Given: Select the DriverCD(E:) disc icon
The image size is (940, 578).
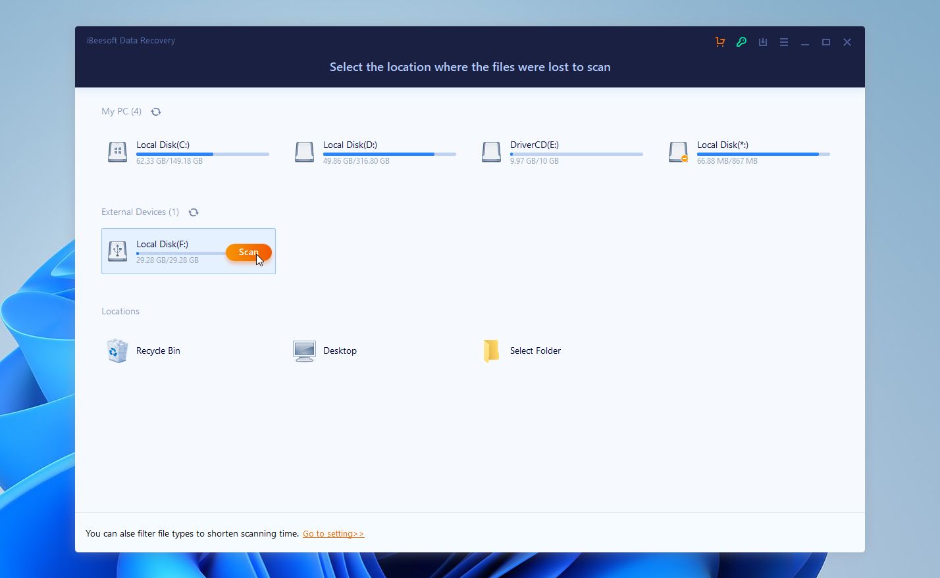Looking at the screenshot, I should pos(490,152).
